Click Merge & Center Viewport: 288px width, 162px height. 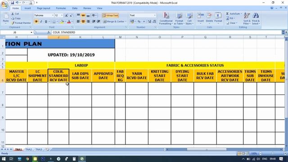pos(113,22)
